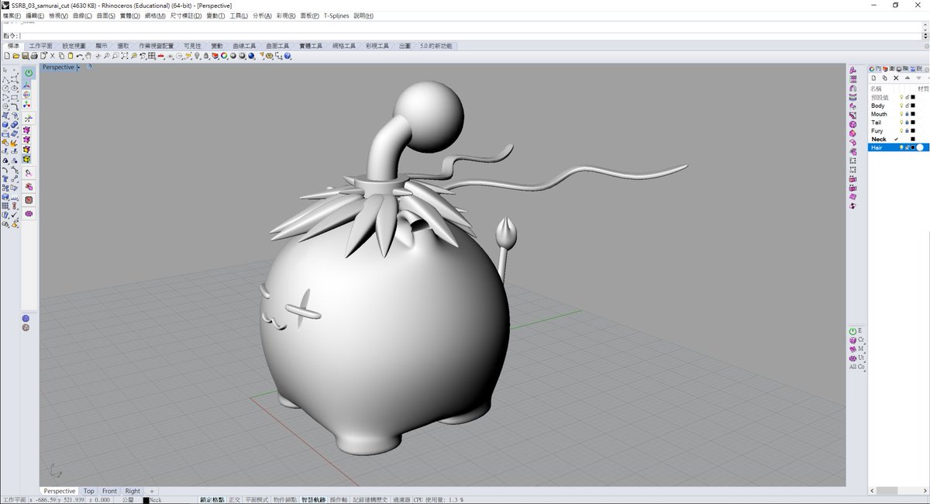Click the Print icon in toolbar

click(x=34, y=56)
